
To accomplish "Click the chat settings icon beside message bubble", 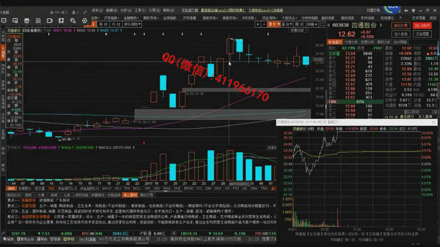I will click(x=15, y=20).
